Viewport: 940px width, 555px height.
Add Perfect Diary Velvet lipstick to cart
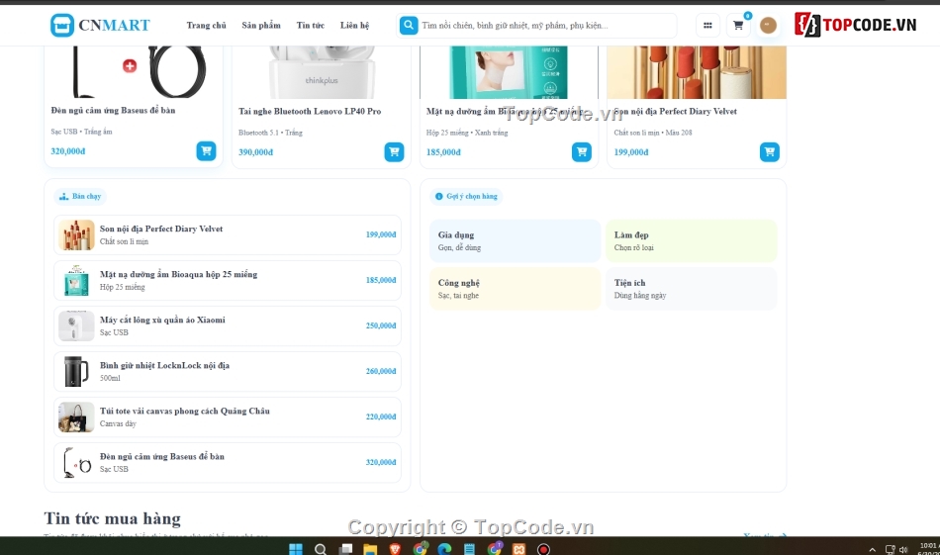coord(769,152)
